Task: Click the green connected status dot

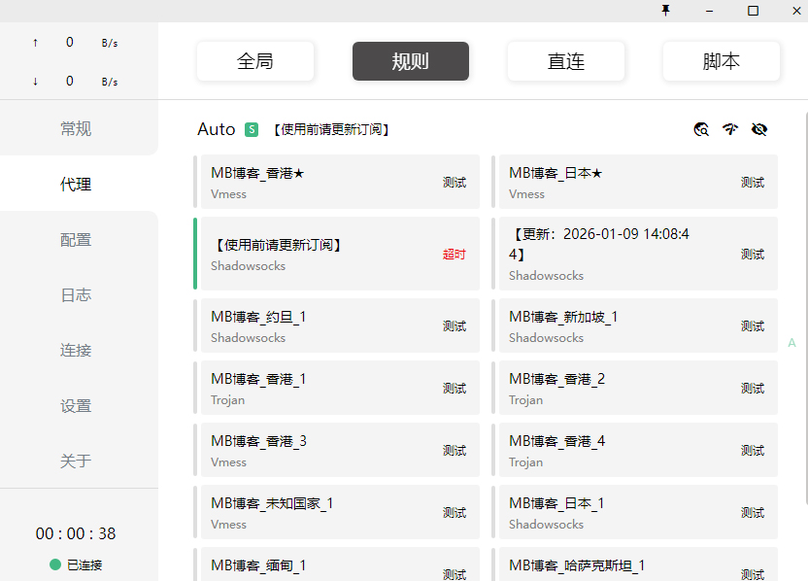Action: 55,564
